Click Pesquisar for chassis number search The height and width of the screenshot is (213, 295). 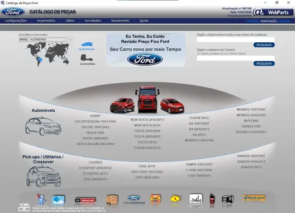[x=264, y=64]
